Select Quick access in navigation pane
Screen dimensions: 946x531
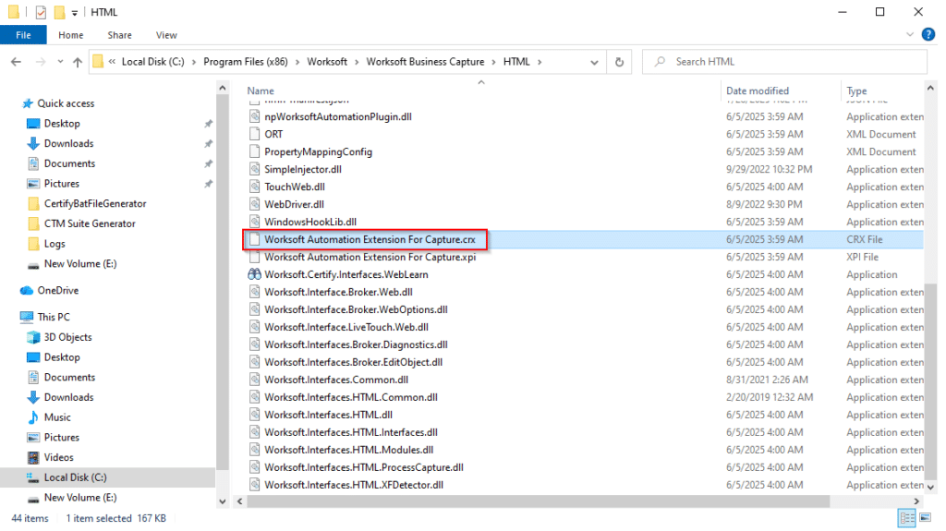pos(66,103)
